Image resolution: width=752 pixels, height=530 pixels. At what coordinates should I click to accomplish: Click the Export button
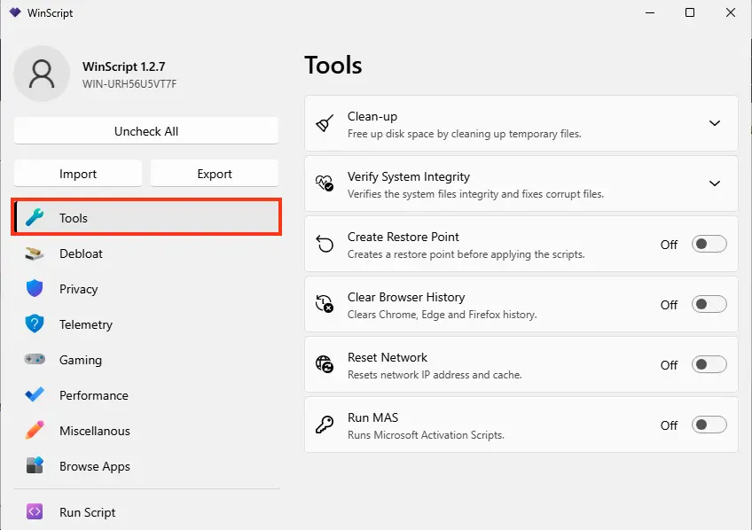click(215, 174)
